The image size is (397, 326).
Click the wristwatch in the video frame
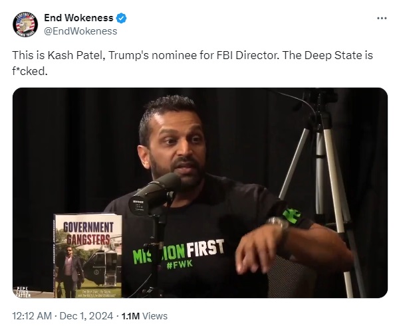tap(278, 224)
